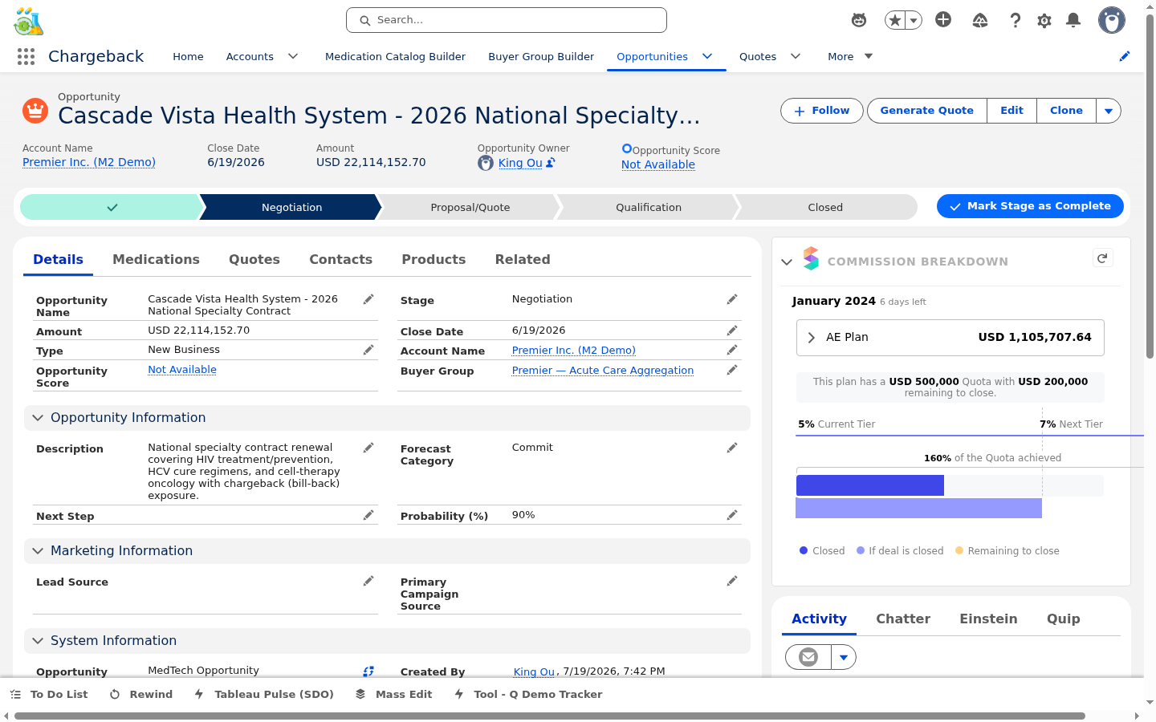Open the Global Actions plus icon
Viewport: 1156px width, 722px height.
coord(943,20)
